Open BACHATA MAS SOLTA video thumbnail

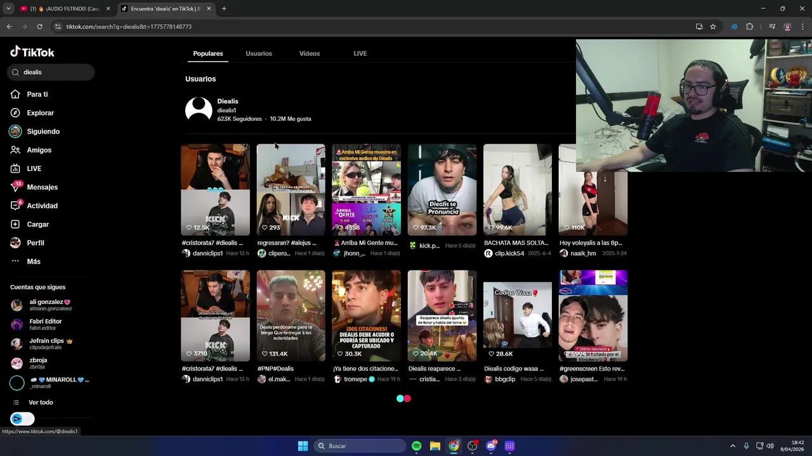[518, 189]
